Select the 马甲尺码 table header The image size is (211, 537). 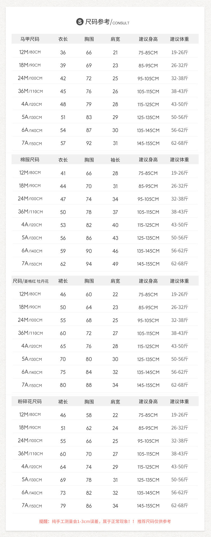[x=30, y=39]
